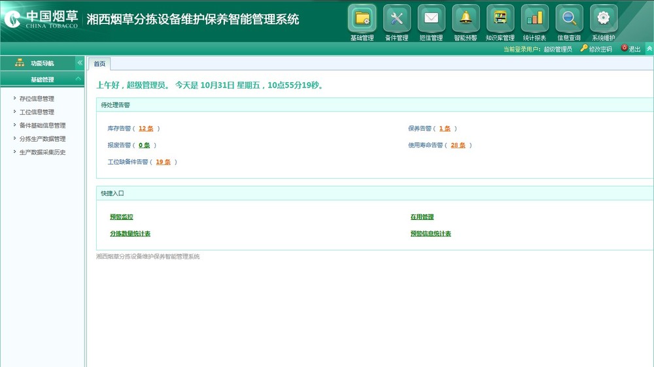This screenshot has height=367, width=654.
Task: Click the 功能导航 hierarchy icon
Action: [x=20, y=63]
